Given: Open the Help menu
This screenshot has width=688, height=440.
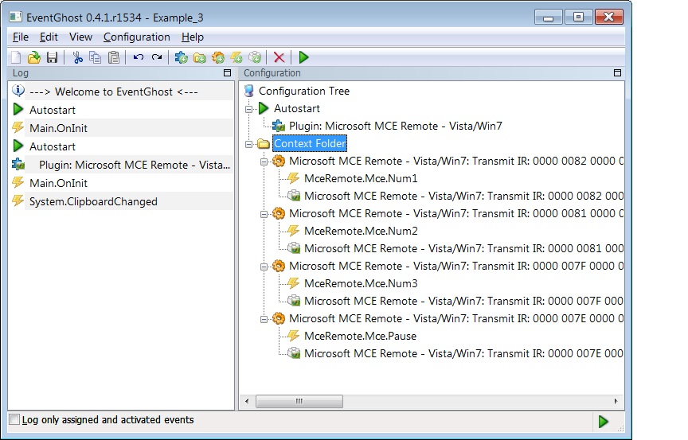Looking at the screenshot, I should click(193, 37).
